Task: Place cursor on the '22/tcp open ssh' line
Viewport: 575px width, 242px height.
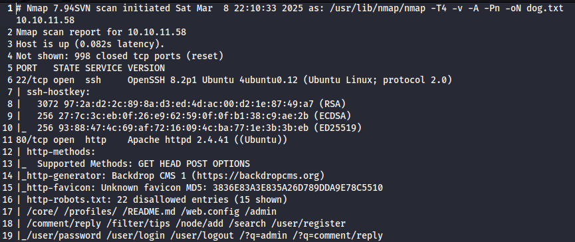Action: 234,80
